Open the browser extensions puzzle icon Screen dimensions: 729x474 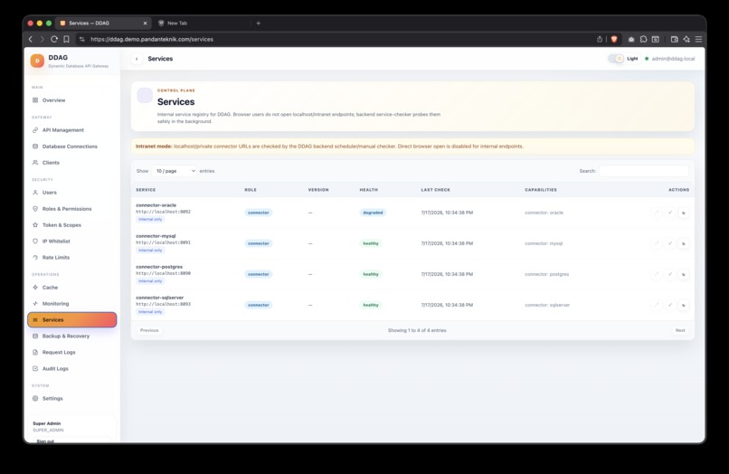(643, 39)
